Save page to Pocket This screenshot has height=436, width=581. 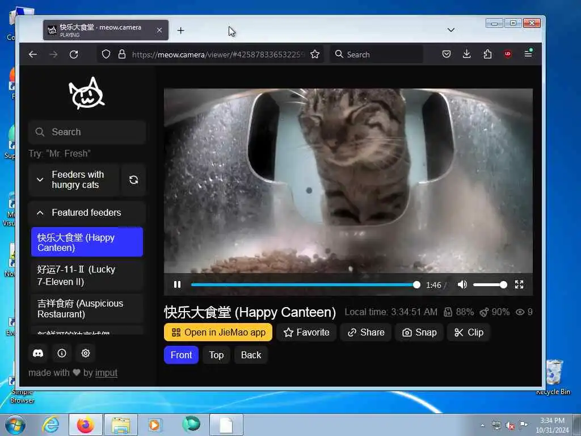pos(447,54)
